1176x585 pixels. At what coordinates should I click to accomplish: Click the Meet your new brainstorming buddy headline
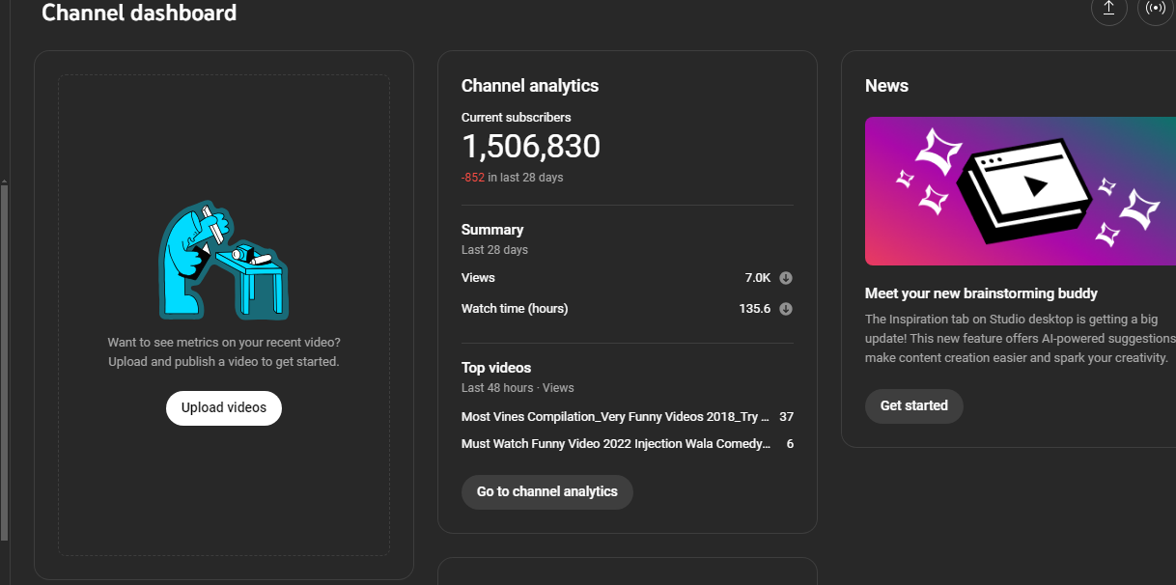click(x=981, y=293)
